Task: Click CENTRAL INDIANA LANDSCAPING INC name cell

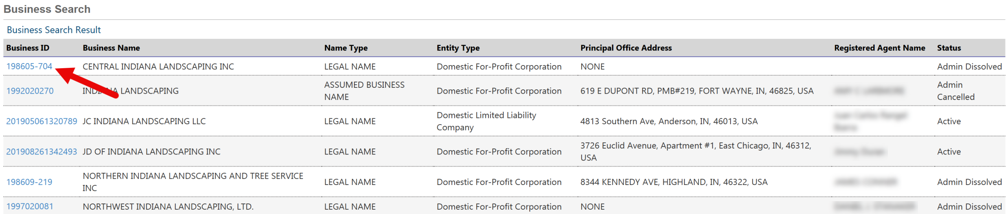Action: pyautogui.click(x=158, y=67)
